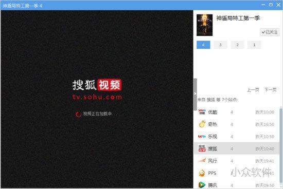283x189 pixels.
Task: Choose the 乐视 source name
Action: pyautogui.click(x=213, y=137)
